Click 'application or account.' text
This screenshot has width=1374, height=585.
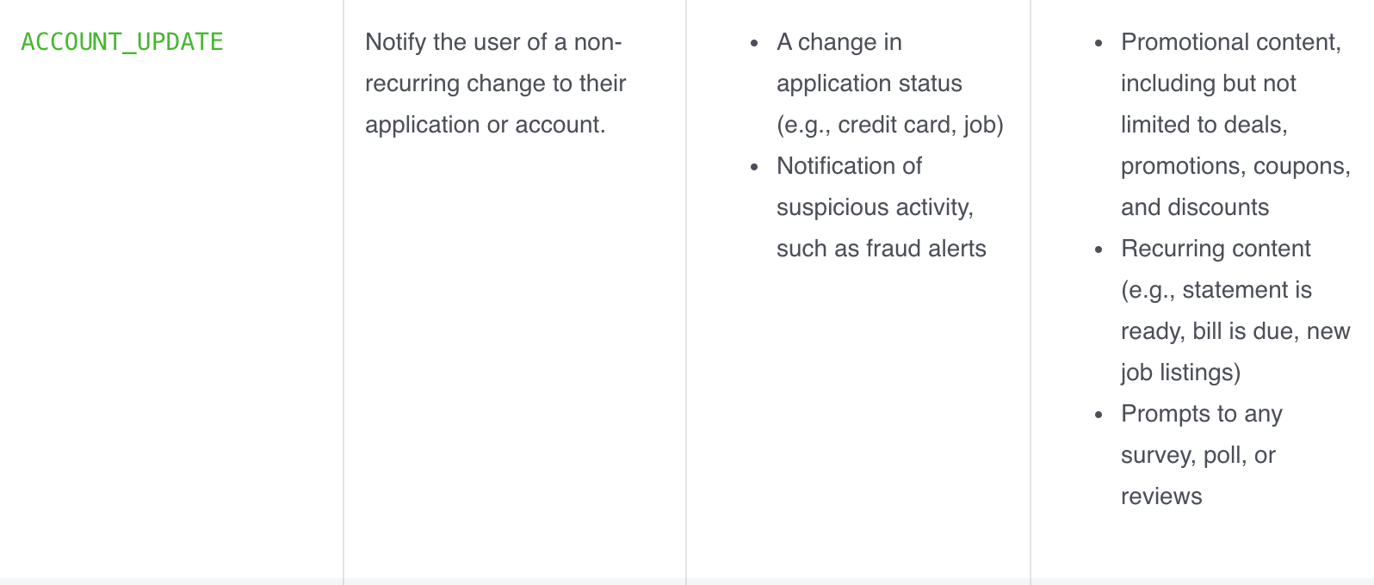pyautogui.click(x=486, y=125)
